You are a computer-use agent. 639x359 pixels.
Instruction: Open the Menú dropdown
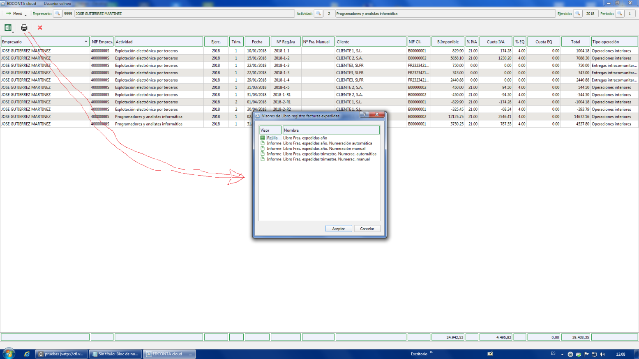[17, 14]
